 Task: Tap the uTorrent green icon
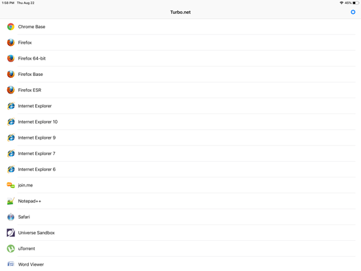[x=10, y=249]
